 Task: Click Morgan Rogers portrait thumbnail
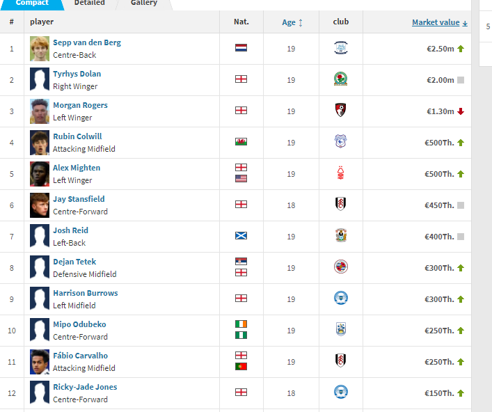40,111
